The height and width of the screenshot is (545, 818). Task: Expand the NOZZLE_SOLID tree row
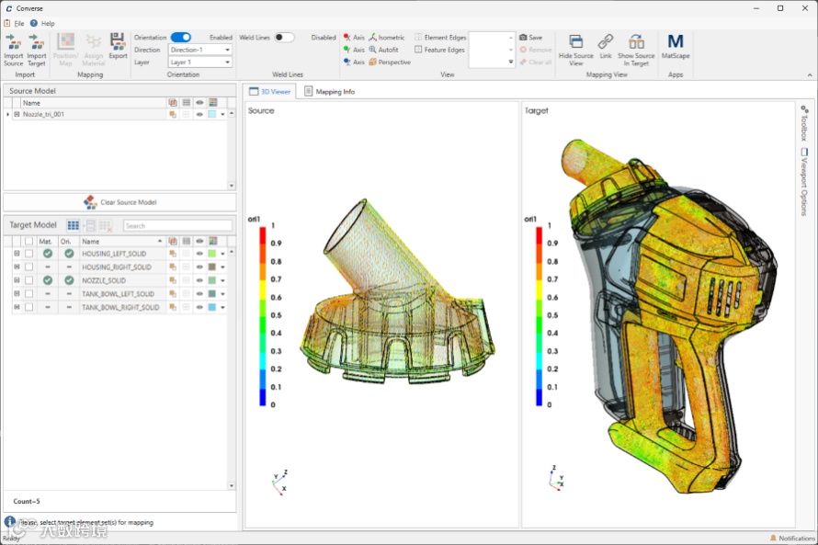click(x=17, y=280)
